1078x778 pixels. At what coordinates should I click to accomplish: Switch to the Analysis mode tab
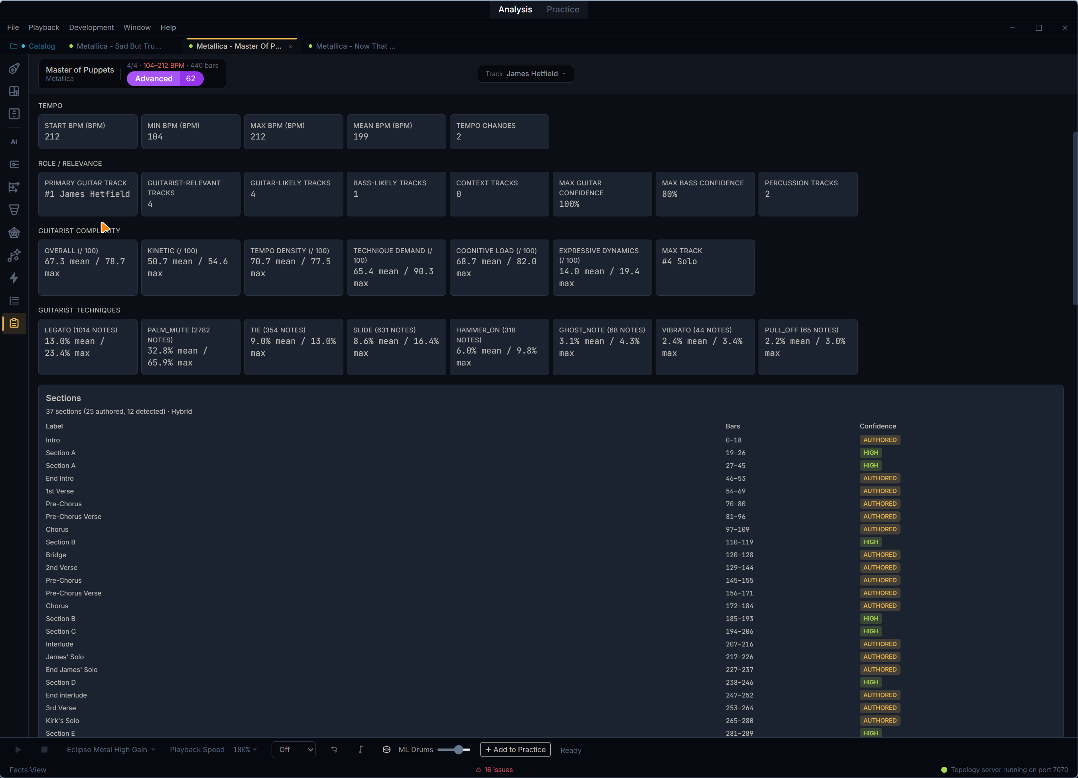tap(515, 10)
